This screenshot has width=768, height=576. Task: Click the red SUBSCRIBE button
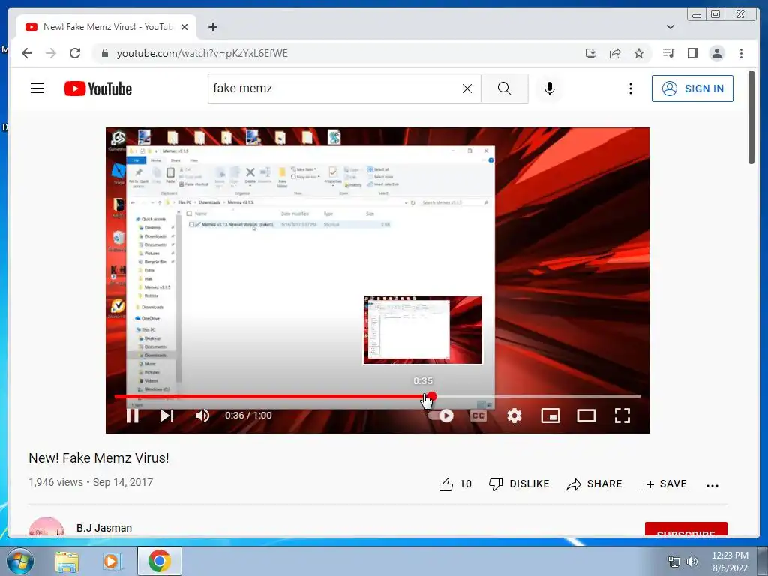coord(685,530)
